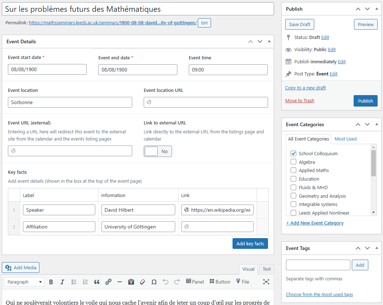
Task: Apply blockquote formatting
Action: coord(97,282)
